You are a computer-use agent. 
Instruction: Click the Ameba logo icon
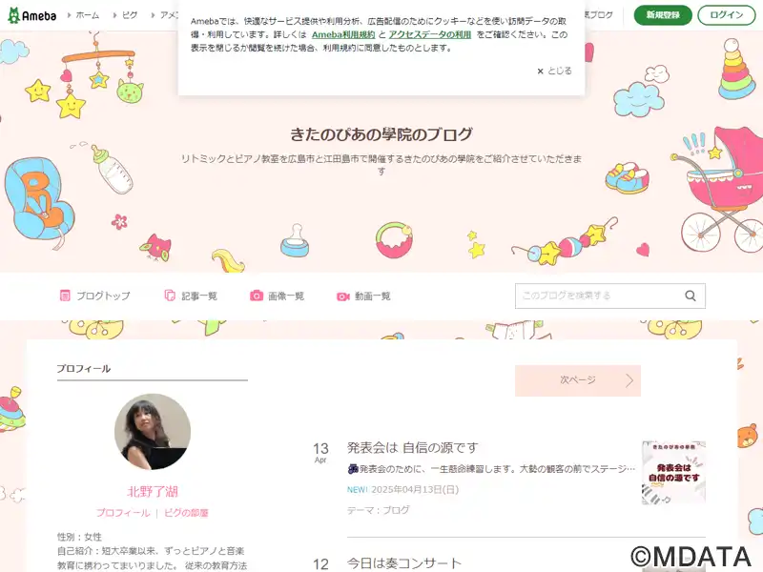[13, 15]
